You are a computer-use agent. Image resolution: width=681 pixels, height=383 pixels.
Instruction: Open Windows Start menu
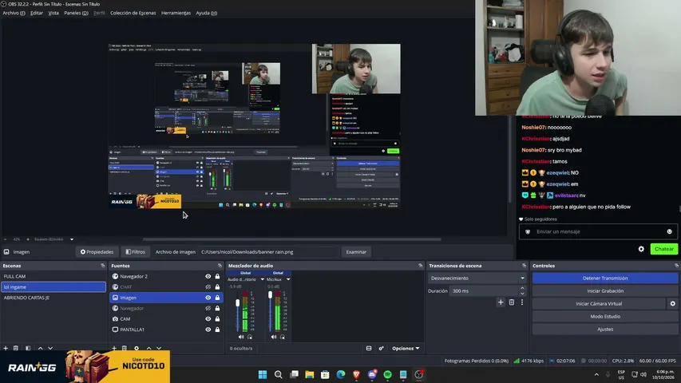click(263, 374)
